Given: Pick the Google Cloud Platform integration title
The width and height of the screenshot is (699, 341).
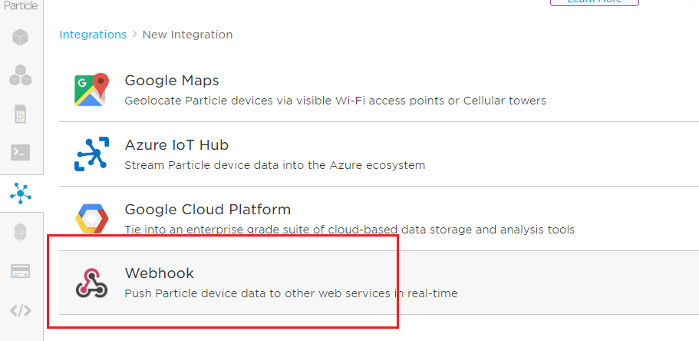Looking at the screenshot, I should coord(207,210).
